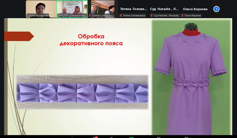Screen dimensions: 237x138
Task: Click the slide title 'Обробка декоративного пояса'
Action: click(x=91, y=40)
